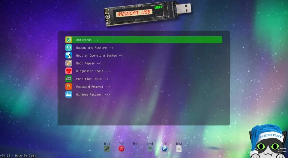
Task: Open the Backup and Restore --> submenu
Action: (x=94, y=48)
